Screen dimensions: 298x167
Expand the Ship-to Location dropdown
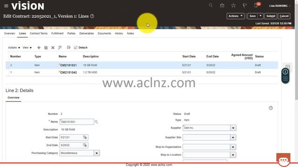[x=233, y=155]
